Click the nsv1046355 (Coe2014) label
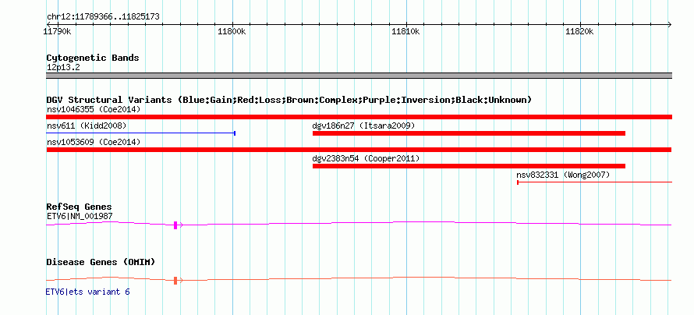 (94, 109)
